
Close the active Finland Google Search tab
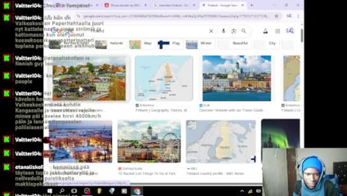[243, 5]
